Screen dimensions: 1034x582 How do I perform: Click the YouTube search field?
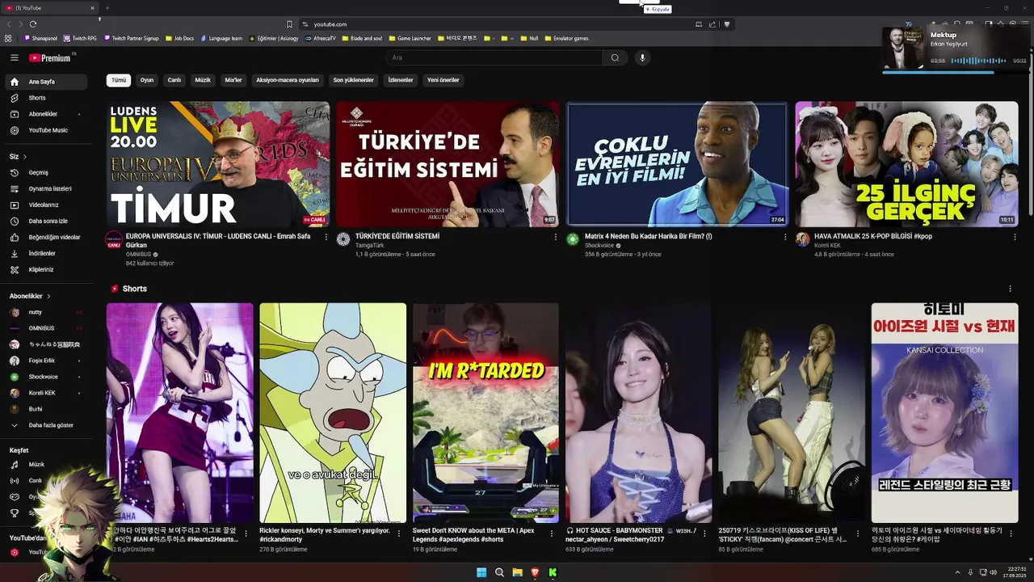(x=494, y=57)
